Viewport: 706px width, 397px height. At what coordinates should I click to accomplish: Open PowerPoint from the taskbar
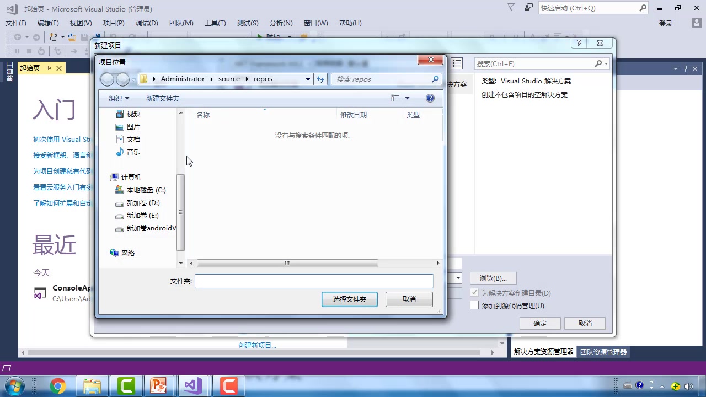(x=159, y=386)
